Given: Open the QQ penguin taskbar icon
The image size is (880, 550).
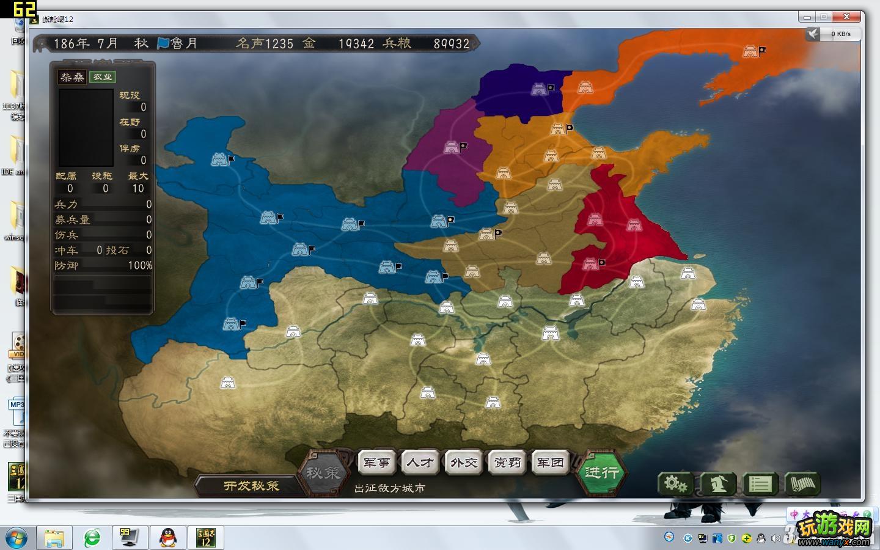Looking at the screenshot, I should tap(168, 538).
